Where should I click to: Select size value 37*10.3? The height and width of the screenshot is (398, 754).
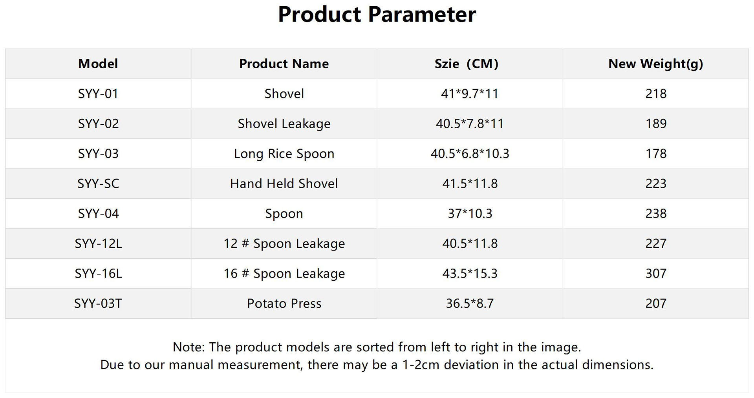(x=470, y=214)
